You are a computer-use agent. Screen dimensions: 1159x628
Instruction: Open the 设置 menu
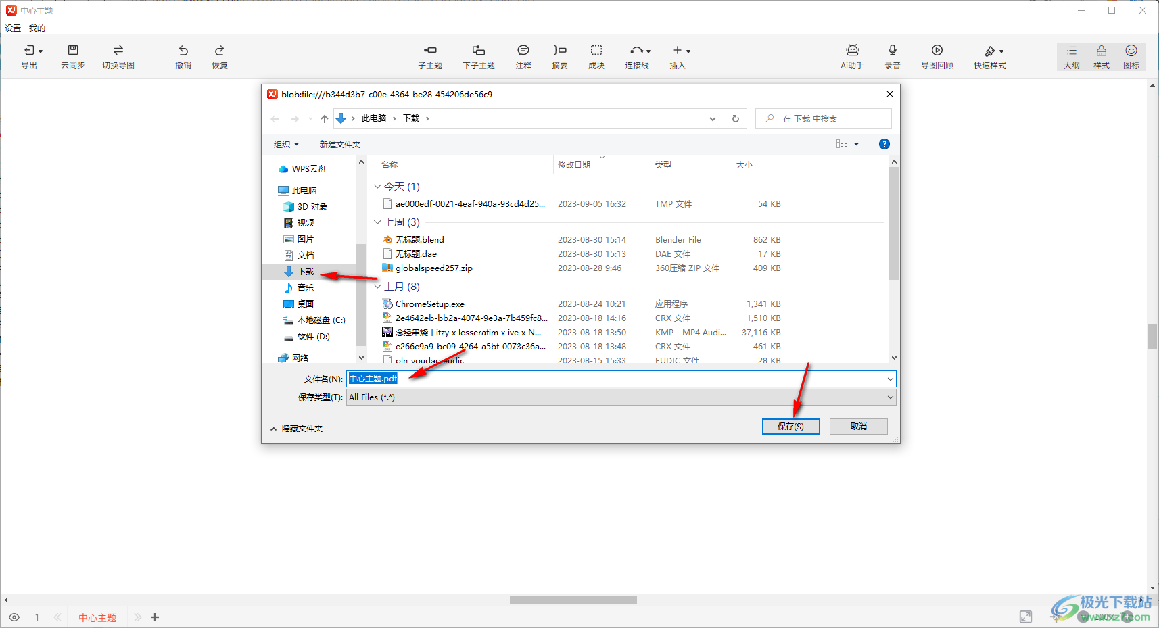point(13,28)
